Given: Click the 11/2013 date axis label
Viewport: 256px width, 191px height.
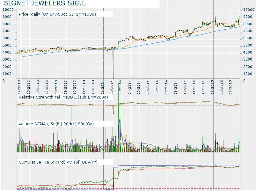Looking at the screenshot, I should 84,87.
